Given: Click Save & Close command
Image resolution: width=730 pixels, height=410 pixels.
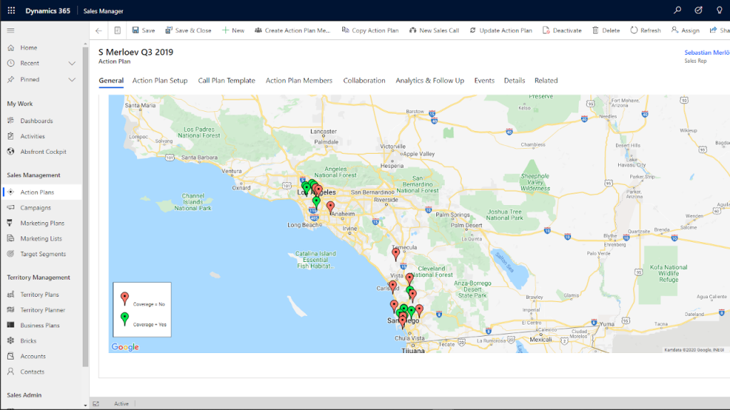Looking at the screenshot, I should (188, 30).
